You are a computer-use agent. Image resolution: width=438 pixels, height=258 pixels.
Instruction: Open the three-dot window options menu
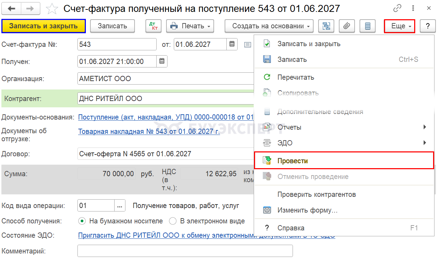(414, 8)
